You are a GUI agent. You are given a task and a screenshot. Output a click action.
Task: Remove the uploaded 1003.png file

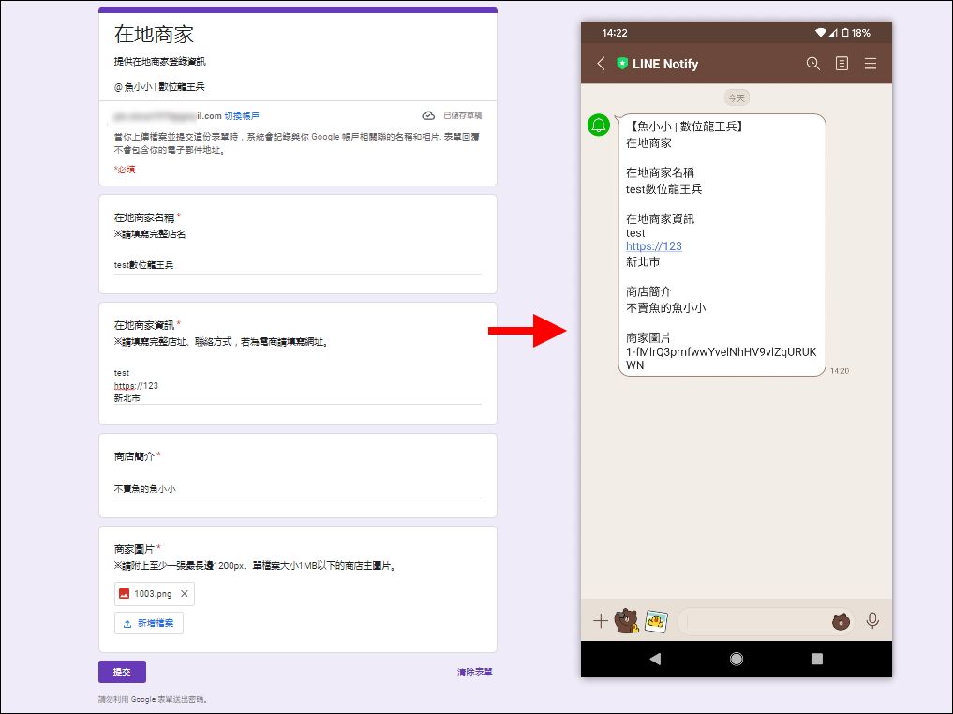185,594
